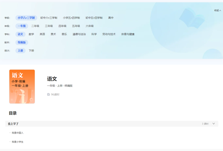Collapse the filter panel with 收起
223x151 pixels.
[x=217, y=11]
